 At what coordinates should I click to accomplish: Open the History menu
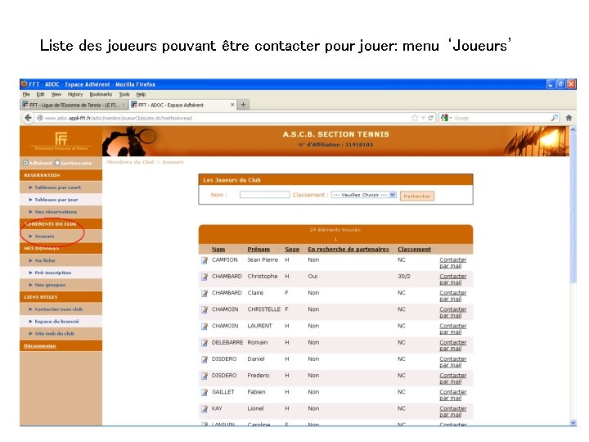[75, 94]
